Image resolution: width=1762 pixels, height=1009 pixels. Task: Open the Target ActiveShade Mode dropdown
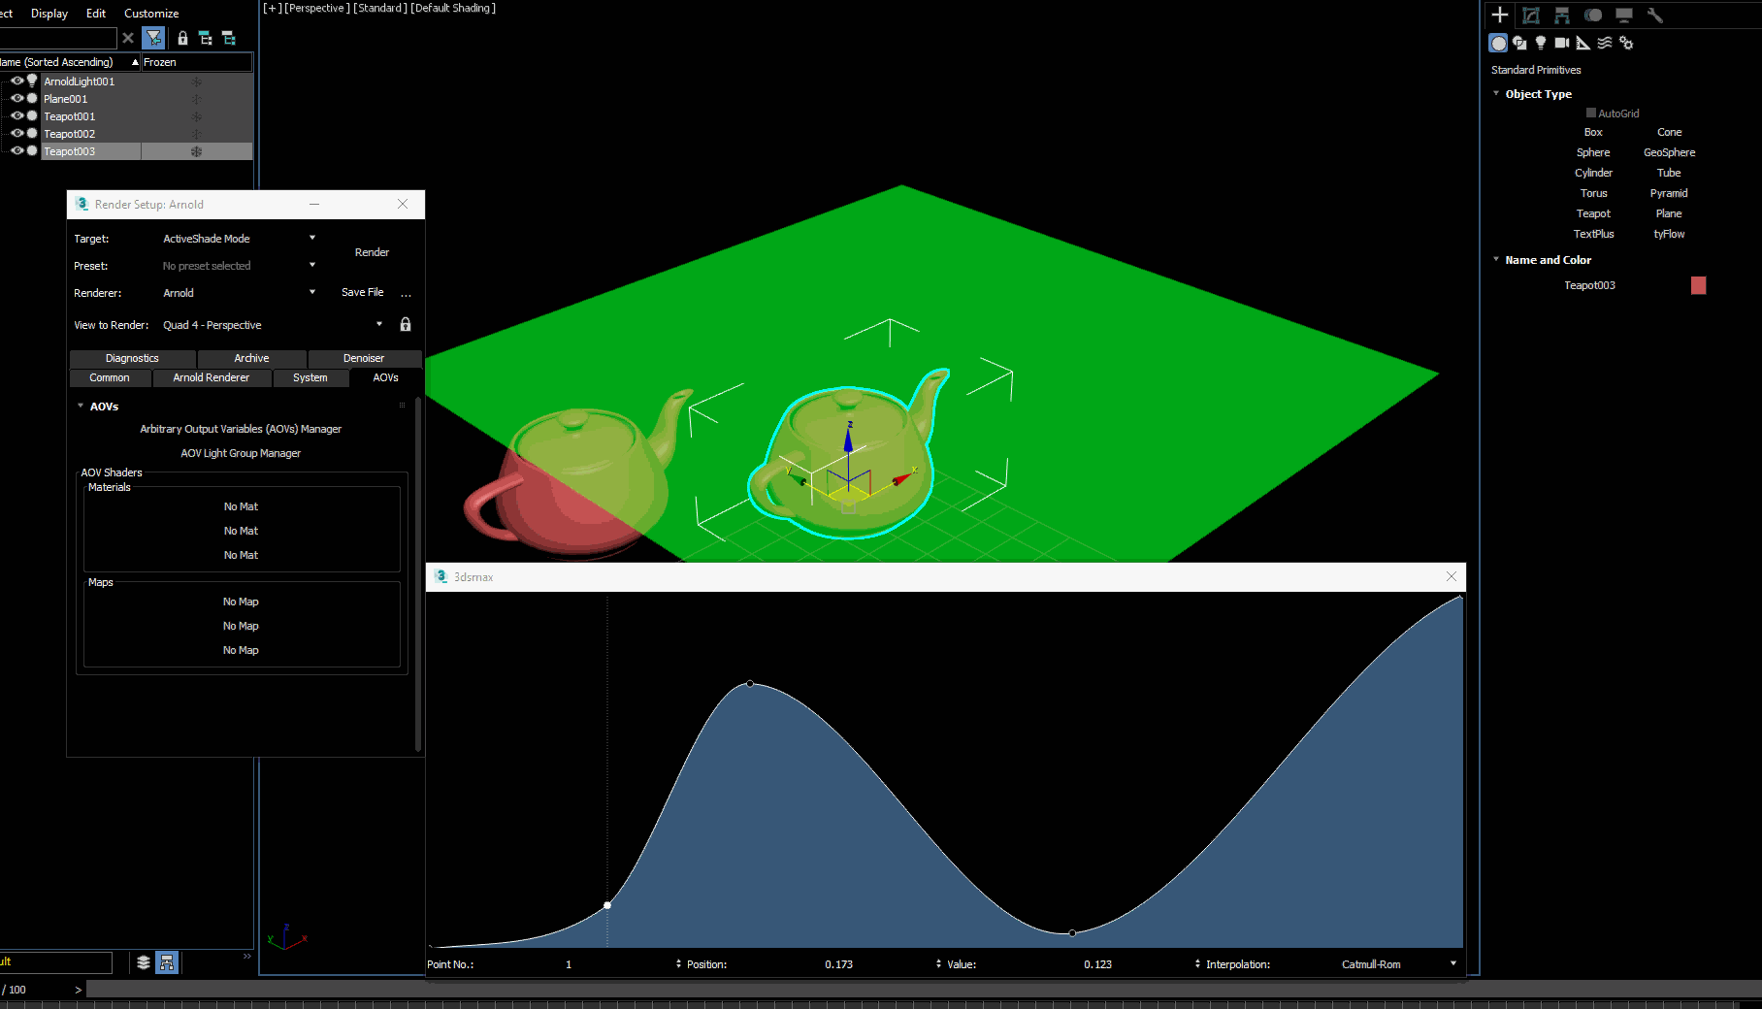[x=239, y=238]
